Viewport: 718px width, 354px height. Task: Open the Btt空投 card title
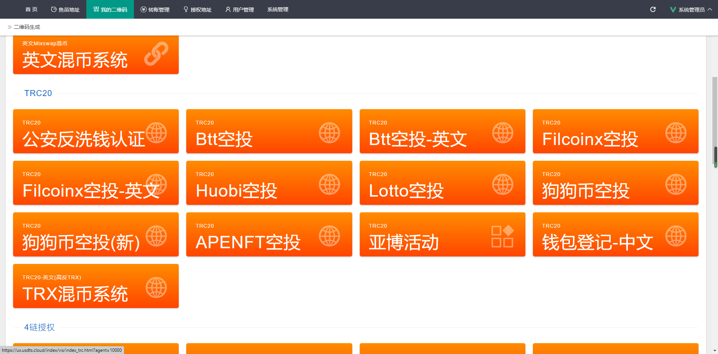pos(224,139)
